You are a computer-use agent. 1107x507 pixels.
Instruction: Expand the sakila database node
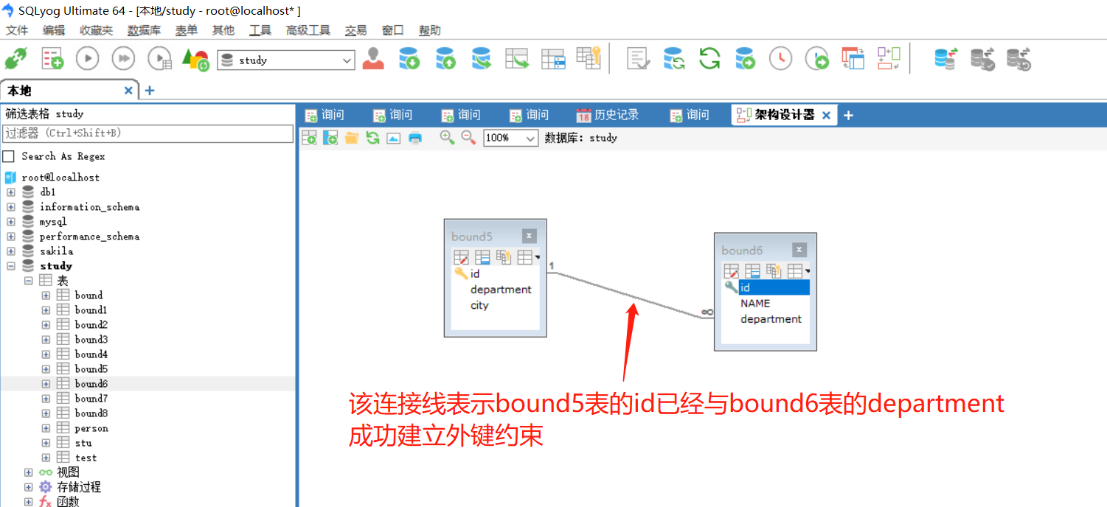click(11, 251)
